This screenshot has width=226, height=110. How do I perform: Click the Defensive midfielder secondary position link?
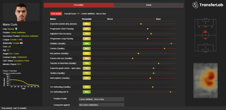[30, 36]
